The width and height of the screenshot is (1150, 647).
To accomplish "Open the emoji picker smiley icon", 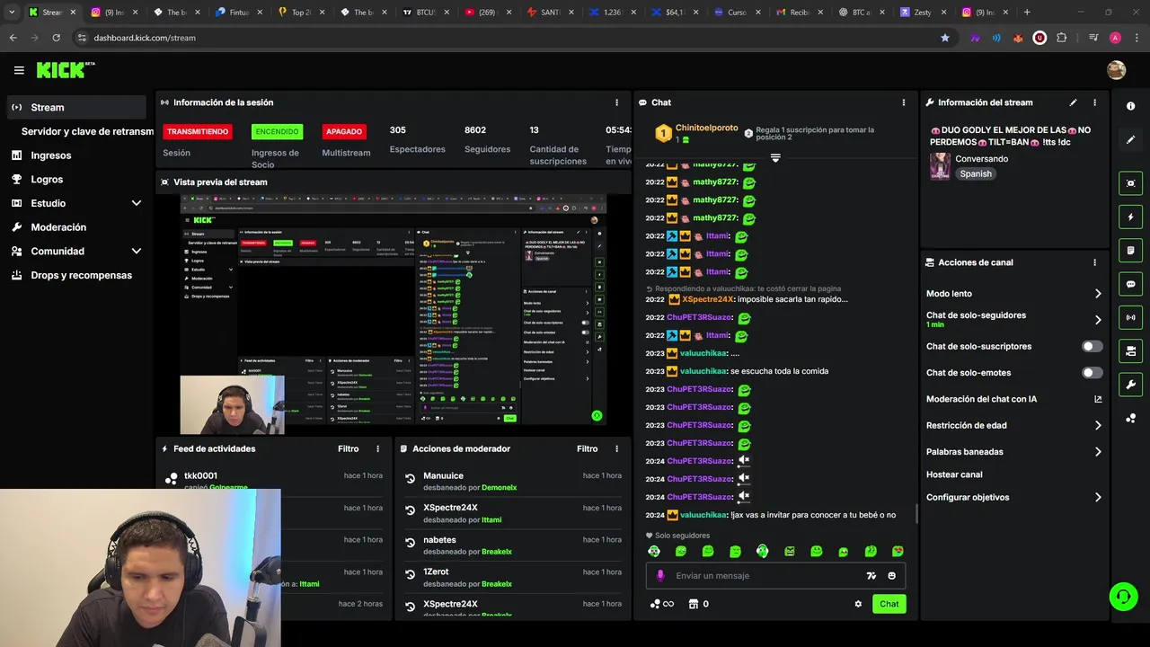I will (x=891, y=576).
